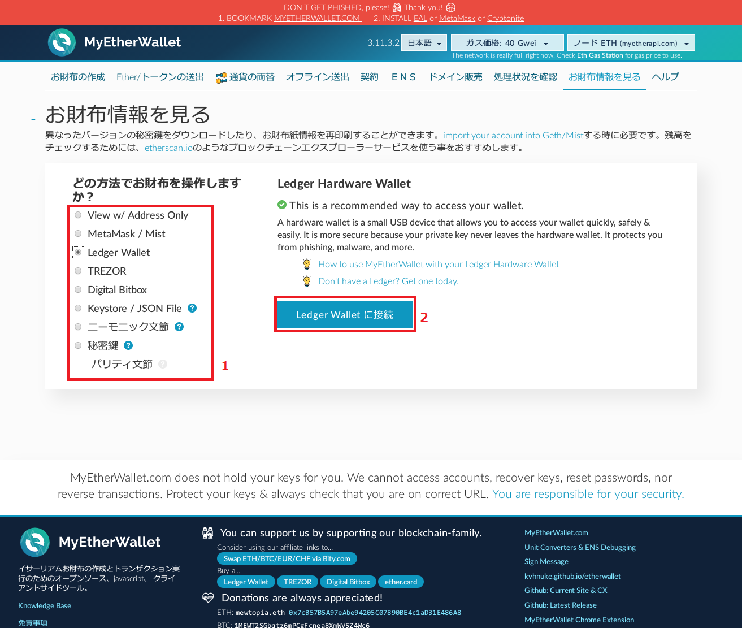Open import your account into Geth/Mist link

pos(513,135)
